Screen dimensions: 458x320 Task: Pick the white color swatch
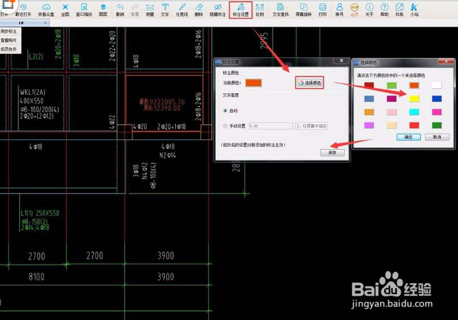(437, 85)
